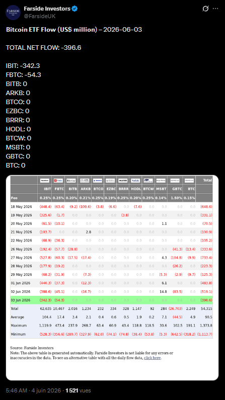Click the "(448.4)" IBIT cell for 18 May
Image resolution: width=225 pixels, height=400 pixels.
(45, 207)
